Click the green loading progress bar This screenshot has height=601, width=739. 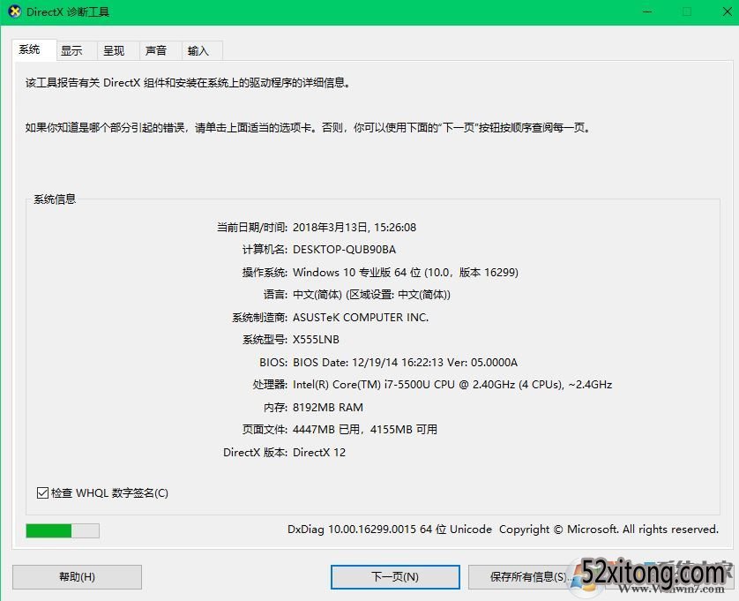(x=63, y=530)
